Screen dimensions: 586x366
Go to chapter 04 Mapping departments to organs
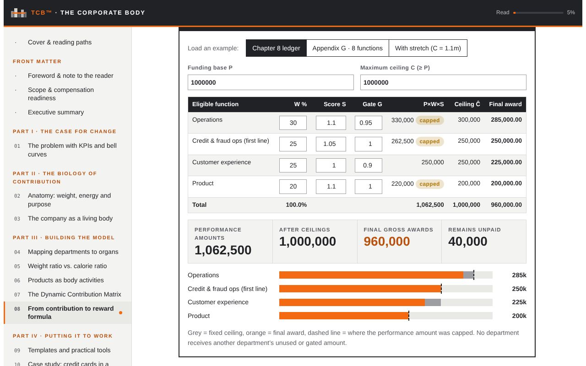coord(67,252)
